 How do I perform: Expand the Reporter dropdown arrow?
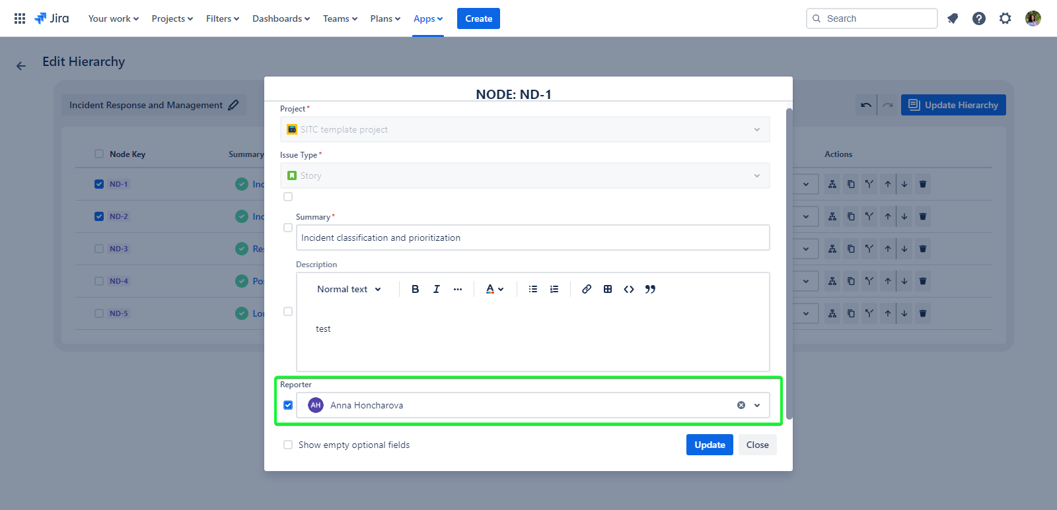[x=757, y=405]
